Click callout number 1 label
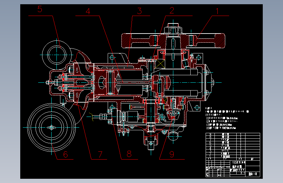 [x=217, y=11]
